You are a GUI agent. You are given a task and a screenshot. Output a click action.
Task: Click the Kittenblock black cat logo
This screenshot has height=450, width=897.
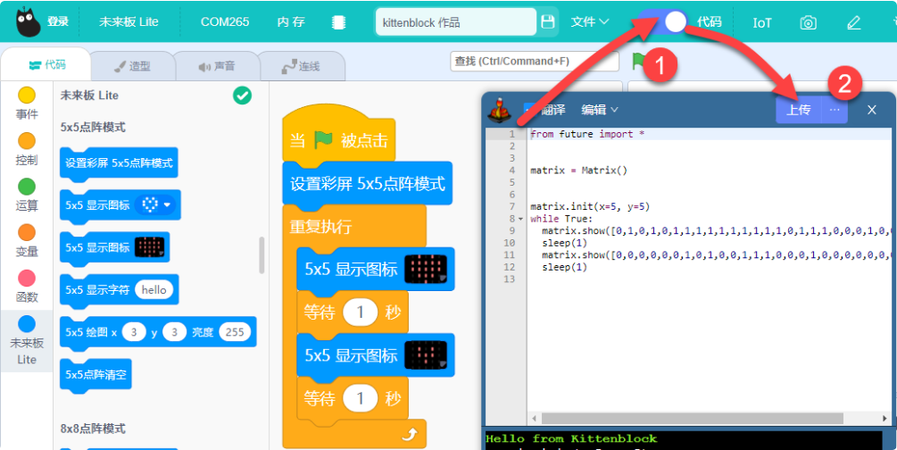coord(28,22)
